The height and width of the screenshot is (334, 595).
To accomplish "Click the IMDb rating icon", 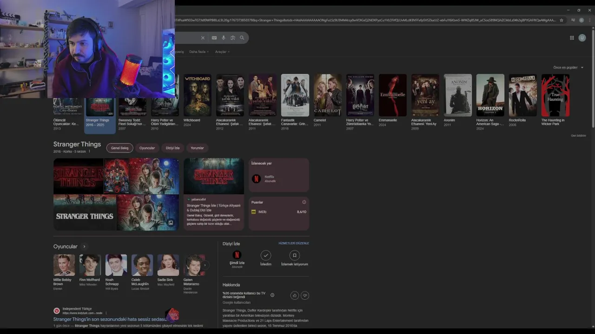I will pos(253,212).
